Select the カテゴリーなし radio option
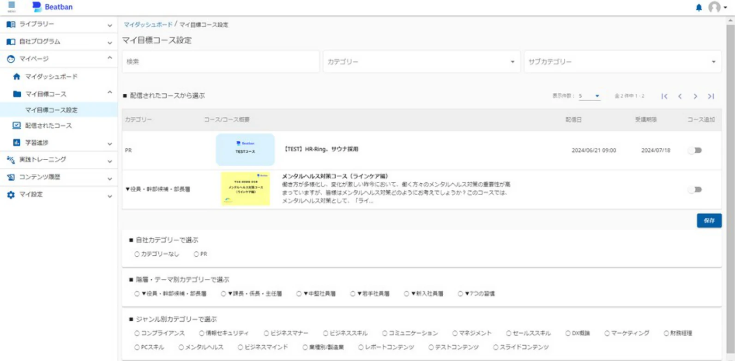The image size is (735, 361). pos(137,254)
